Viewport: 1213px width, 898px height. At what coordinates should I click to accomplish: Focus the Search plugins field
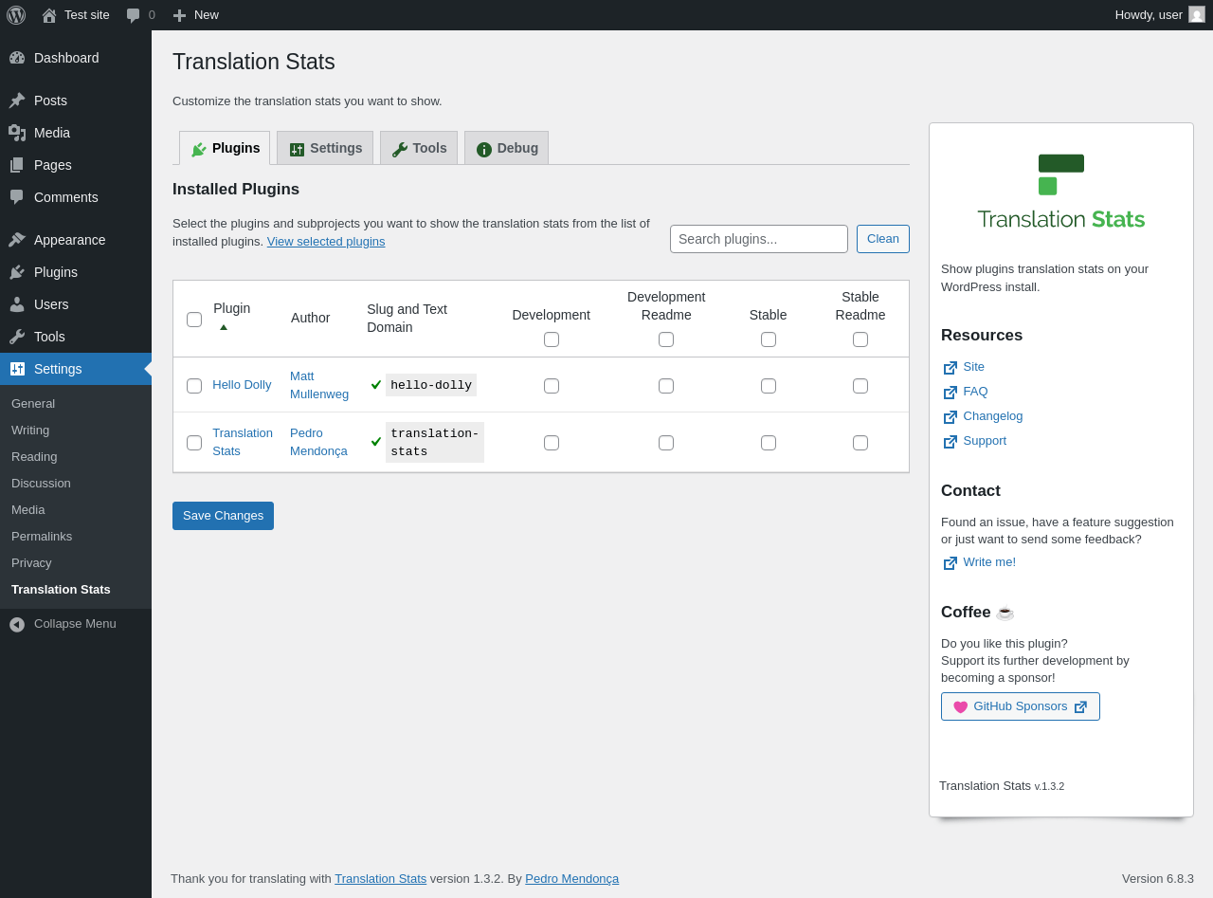coord(758,239)
